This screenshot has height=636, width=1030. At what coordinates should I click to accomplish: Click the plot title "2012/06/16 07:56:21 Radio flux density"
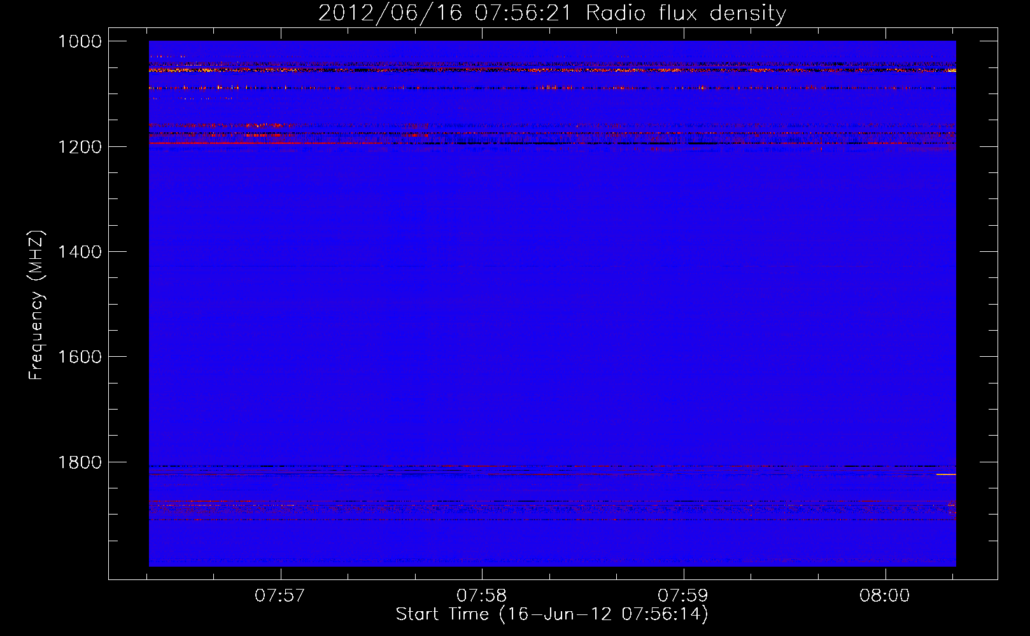tap(552, 13)
